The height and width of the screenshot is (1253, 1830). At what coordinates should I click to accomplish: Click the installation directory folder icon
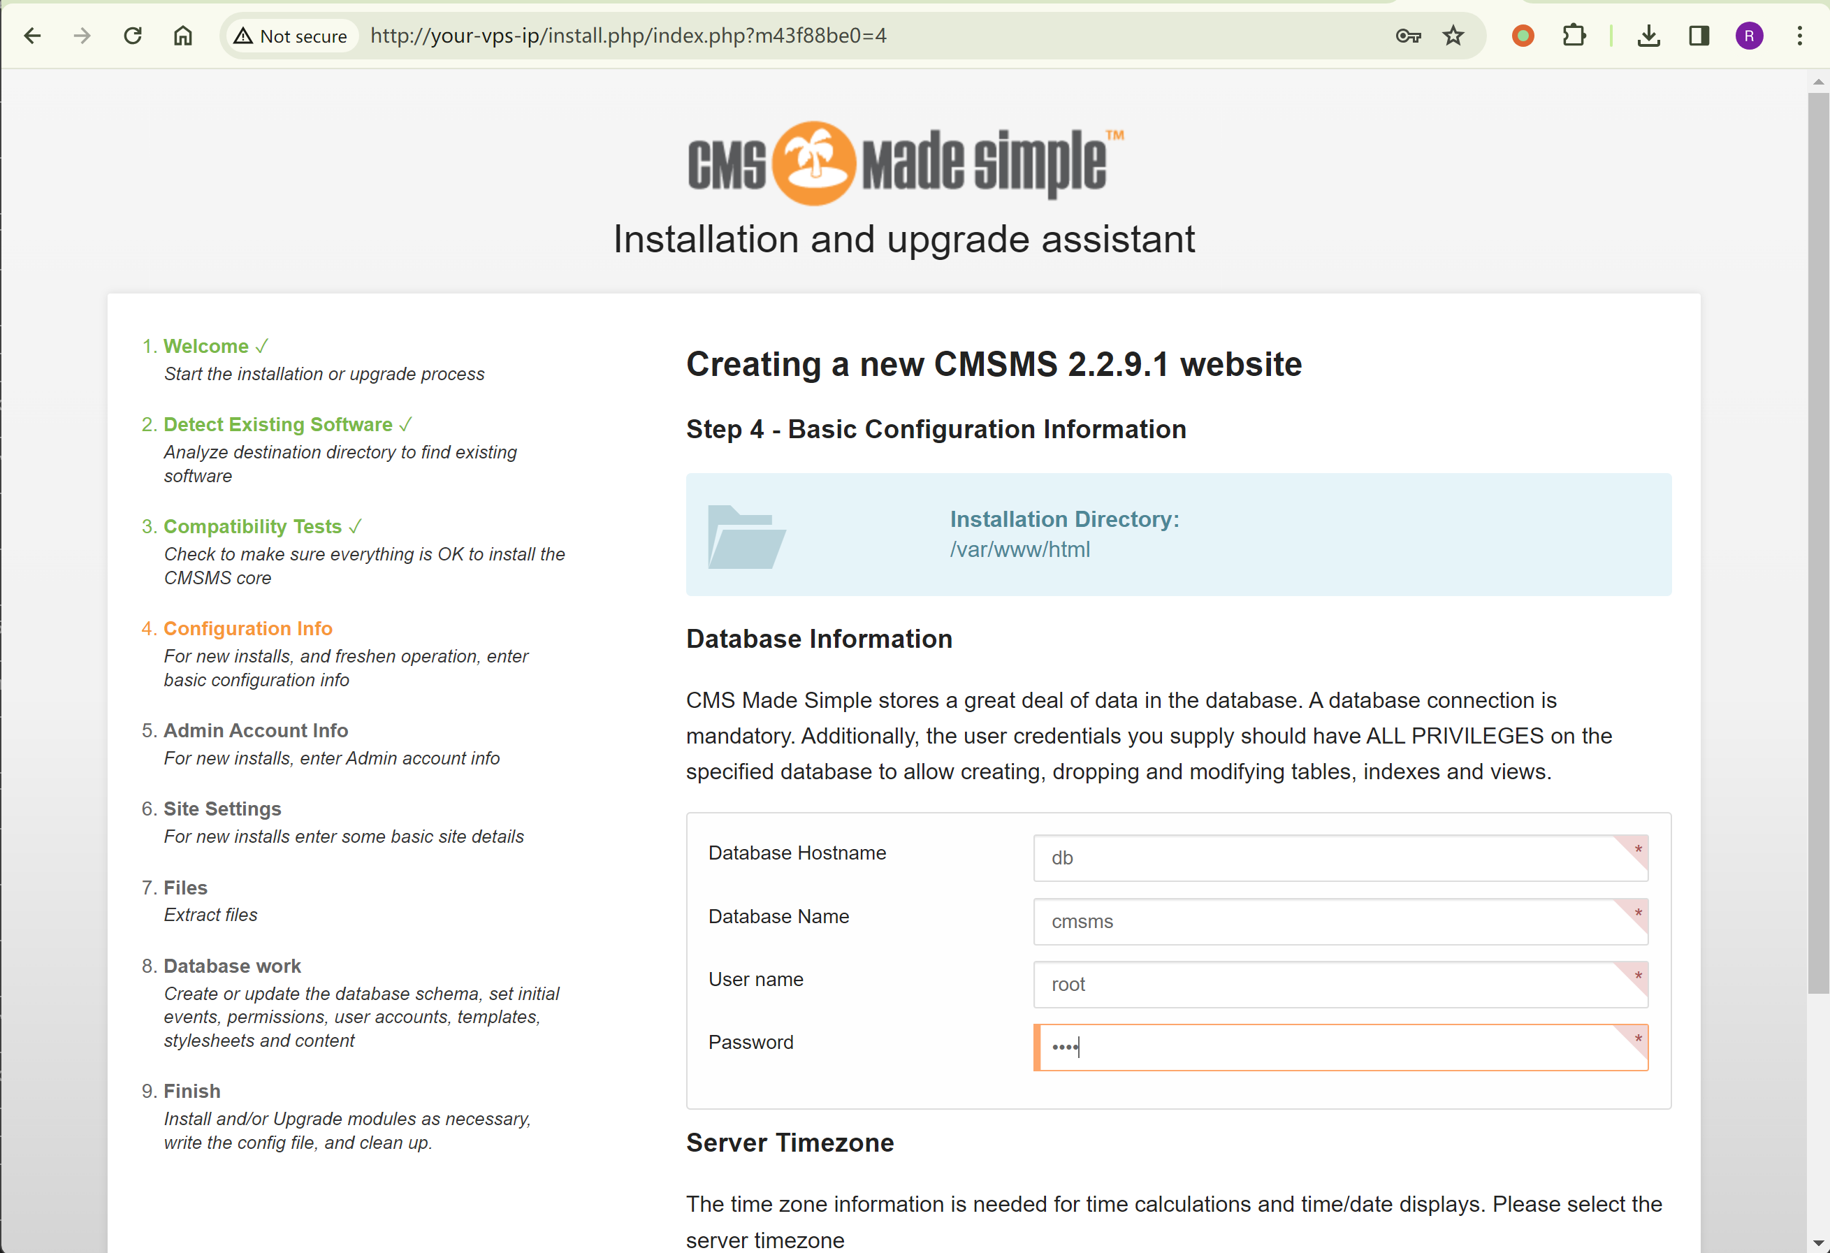click(x=746, y=536)
